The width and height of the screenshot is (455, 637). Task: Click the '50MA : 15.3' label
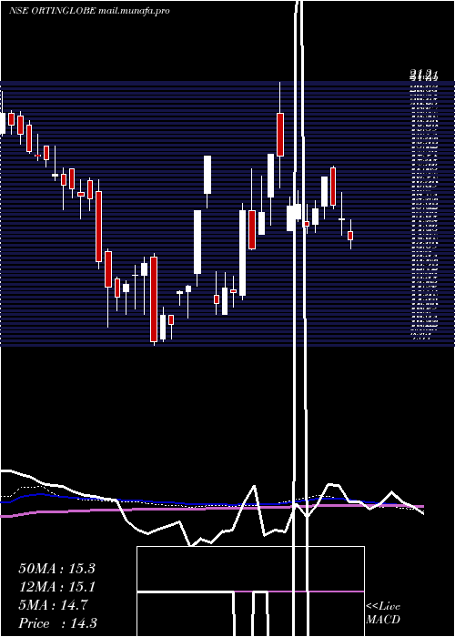(56, 569)
